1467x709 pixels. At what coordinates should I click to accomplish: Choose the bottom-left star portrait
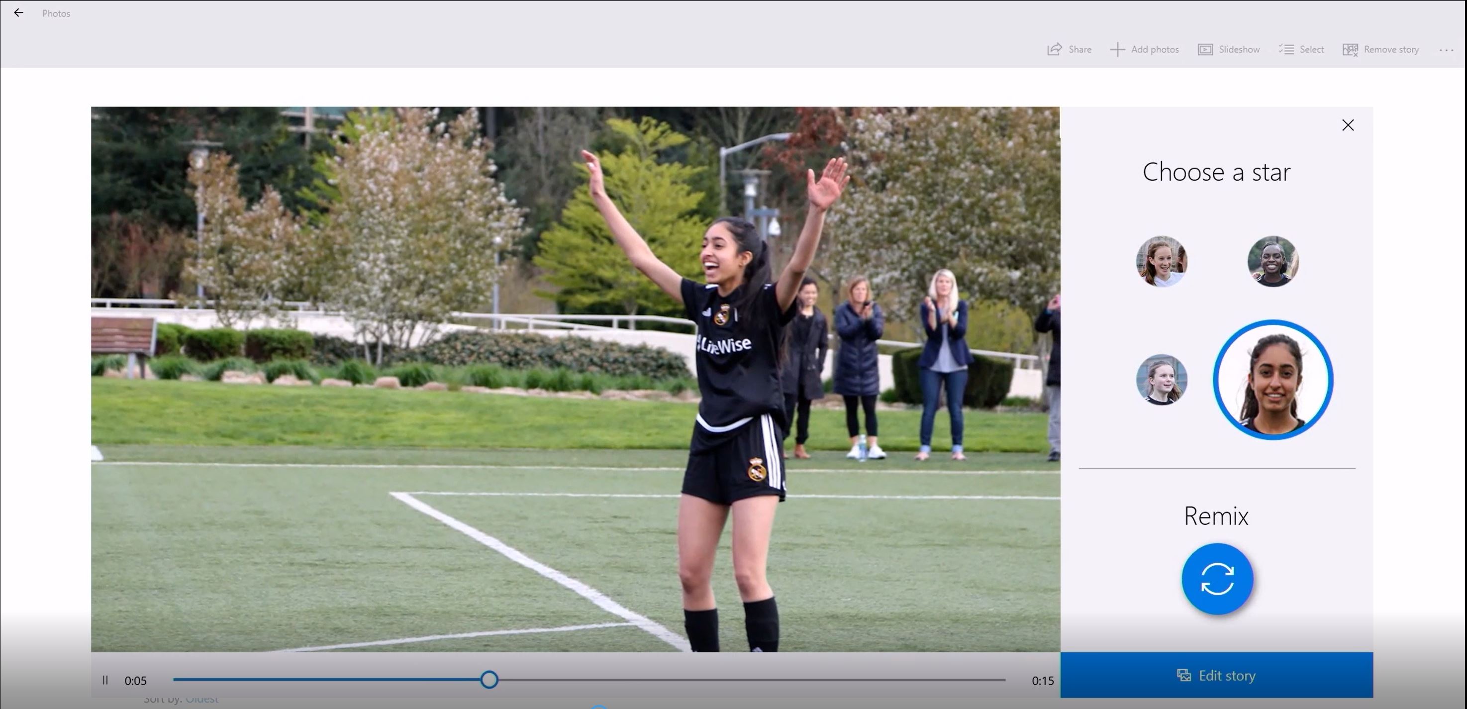tap(1161, 379)
